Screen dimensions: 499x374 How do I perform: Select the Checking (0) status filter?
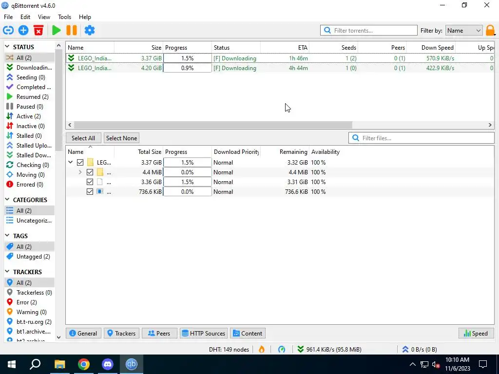30,165
